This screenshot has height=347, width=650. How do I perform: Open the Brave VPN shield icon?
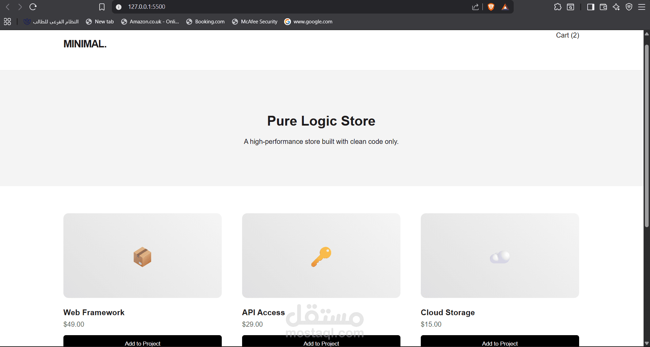coord(629,7)
